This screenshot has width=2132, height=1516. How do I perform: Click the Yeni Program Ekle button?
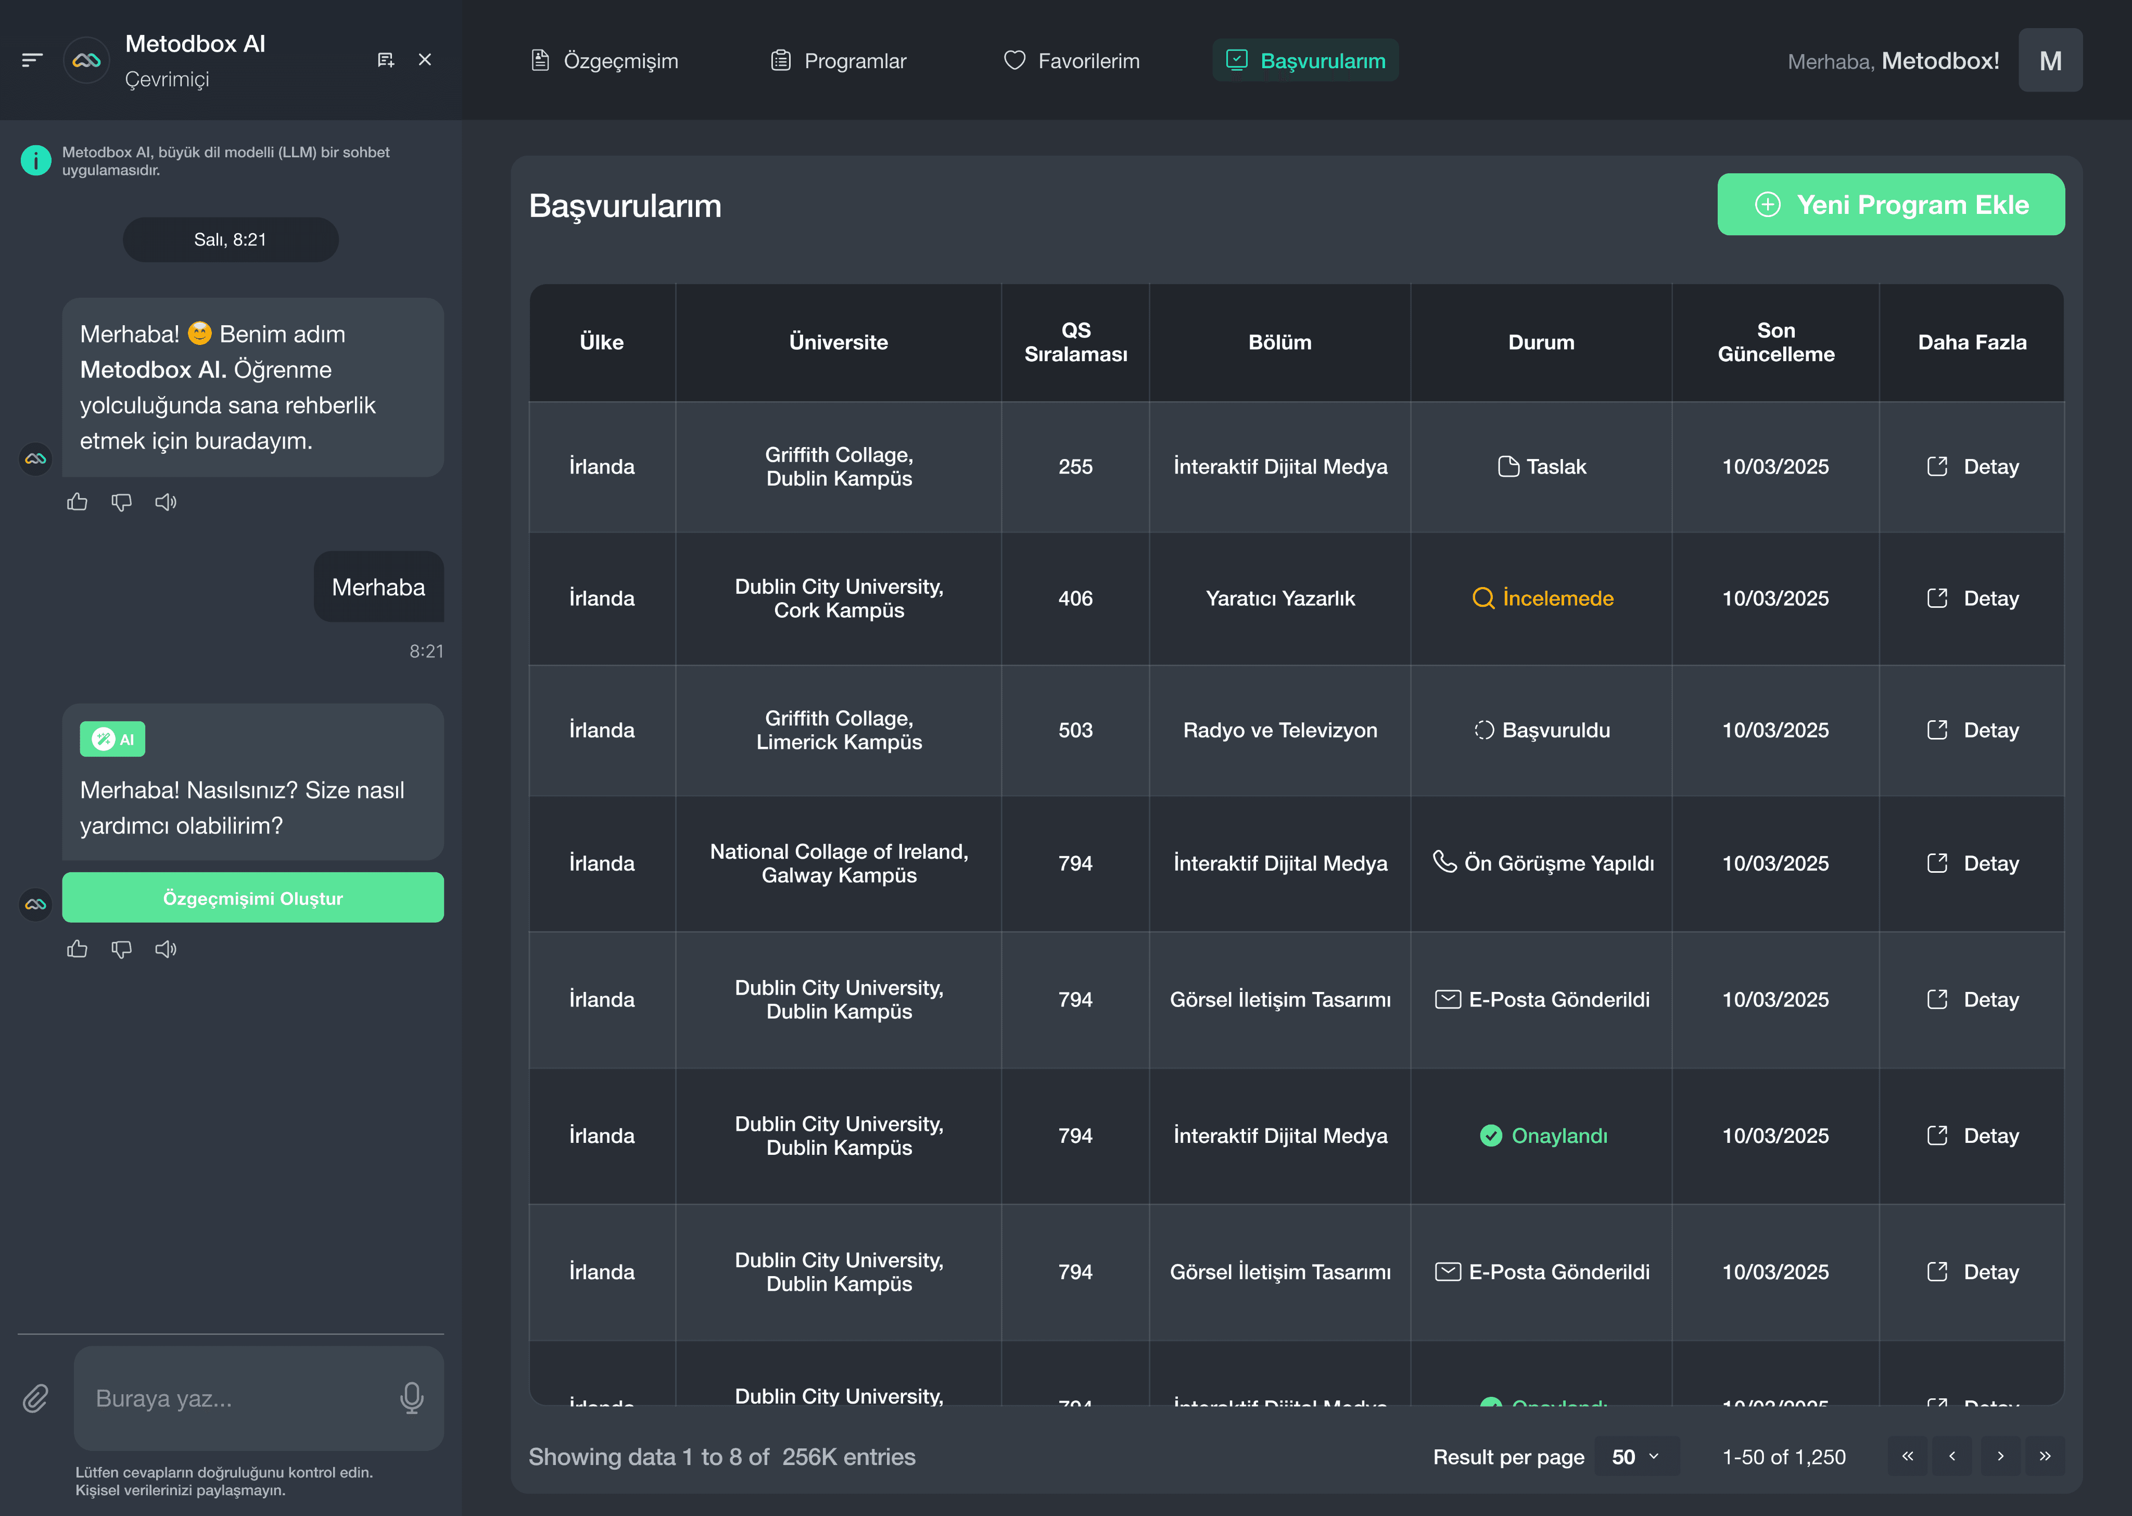(1890, 205)
